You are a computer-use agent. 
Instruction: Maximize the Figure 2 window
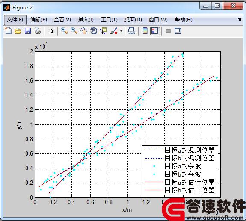tap(217, 6)
